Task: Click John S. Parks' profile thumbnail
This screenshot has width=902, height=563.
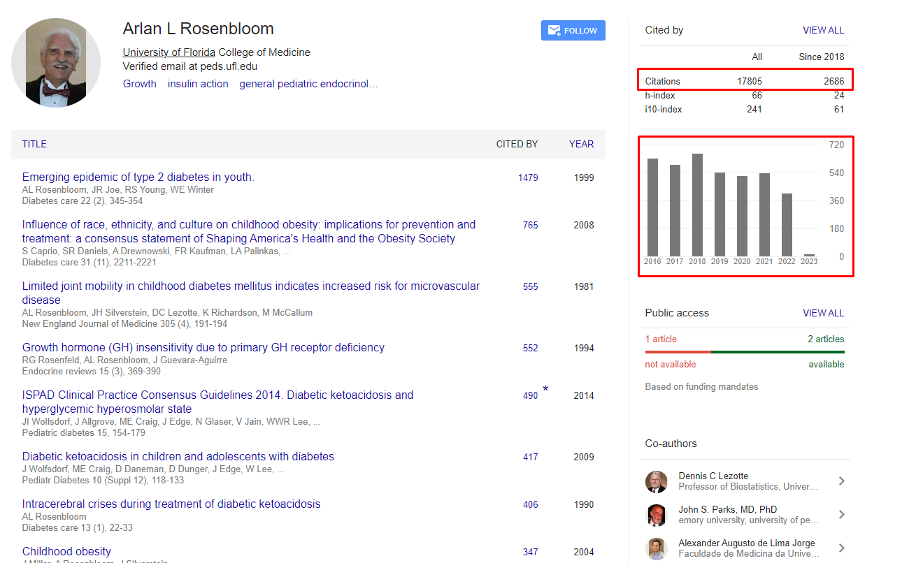Action: 656,515
